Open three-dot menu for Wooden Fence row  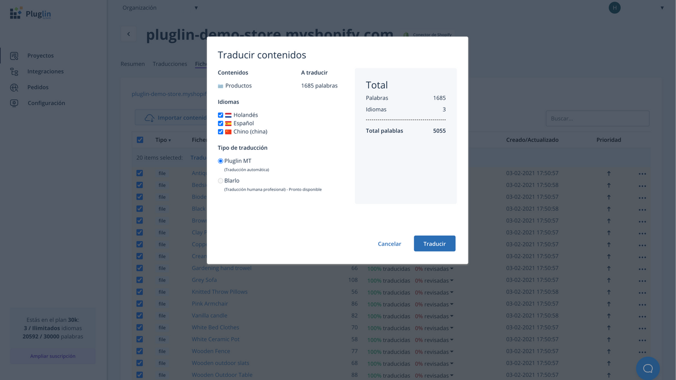click(x=642, y=351)
